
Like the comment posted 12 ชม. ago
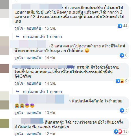click(x=19, y=134)
